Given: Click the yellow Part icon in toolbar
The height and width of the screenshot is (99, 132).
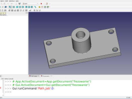Looking at the screenshot, I should pyautogui.click(x=39, y=7).
